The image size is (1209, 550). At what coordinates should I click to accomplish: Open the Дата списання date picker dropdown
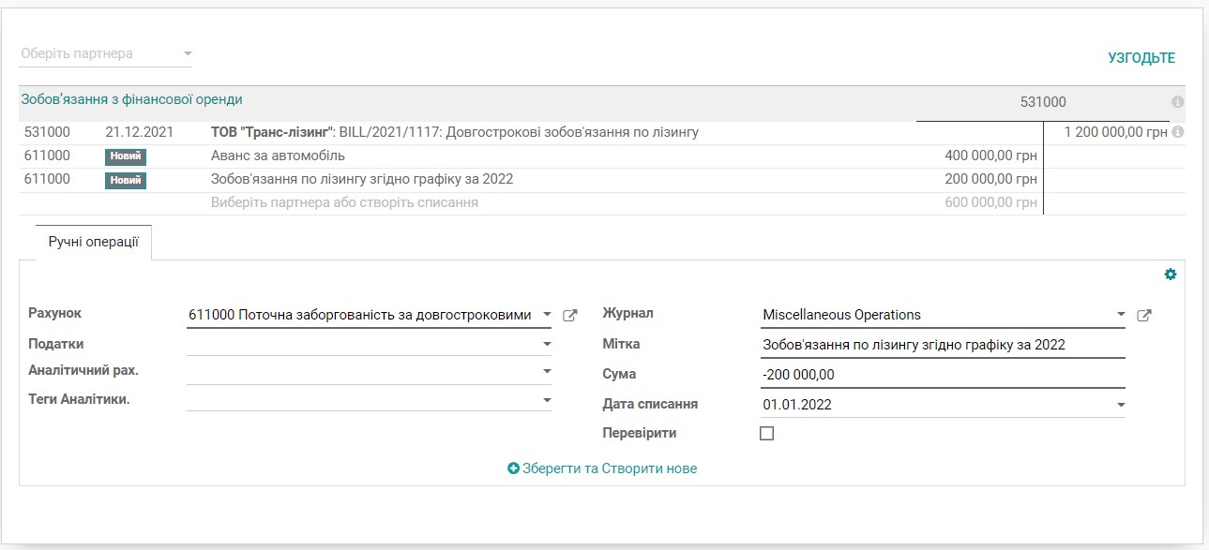1121,404
